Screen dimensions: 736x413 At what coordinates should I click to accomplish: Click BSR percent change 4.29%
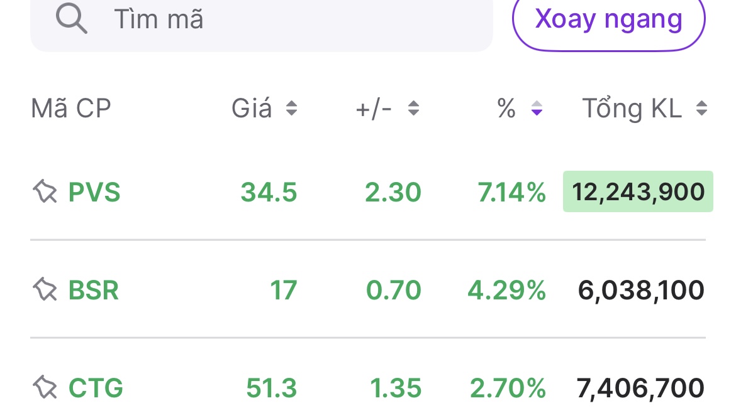[506, 290]
